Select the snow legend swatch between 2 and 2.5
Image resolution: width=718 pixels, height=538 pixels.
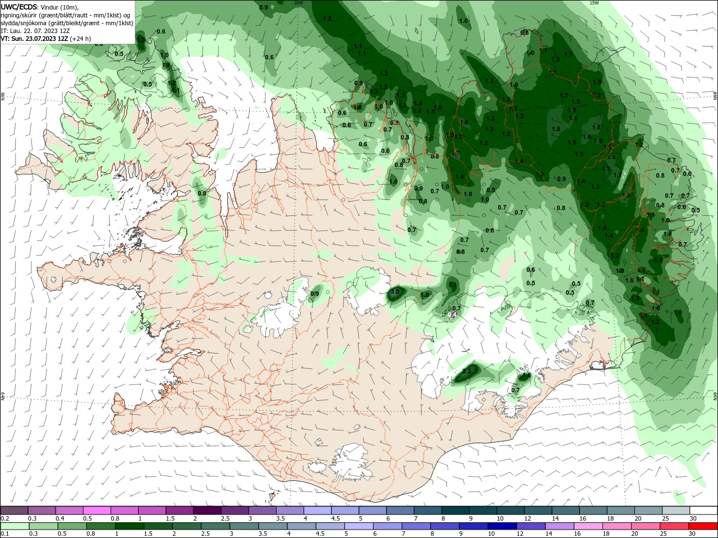coord(207,511)
